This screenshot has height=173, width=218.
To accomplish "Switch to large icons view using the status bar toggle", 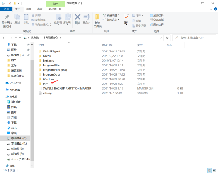I will pyautogui.click(x=215, y=170).
